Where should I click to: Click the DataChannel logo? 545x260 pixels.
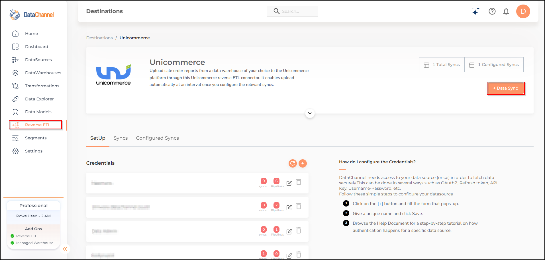[31, 15]
